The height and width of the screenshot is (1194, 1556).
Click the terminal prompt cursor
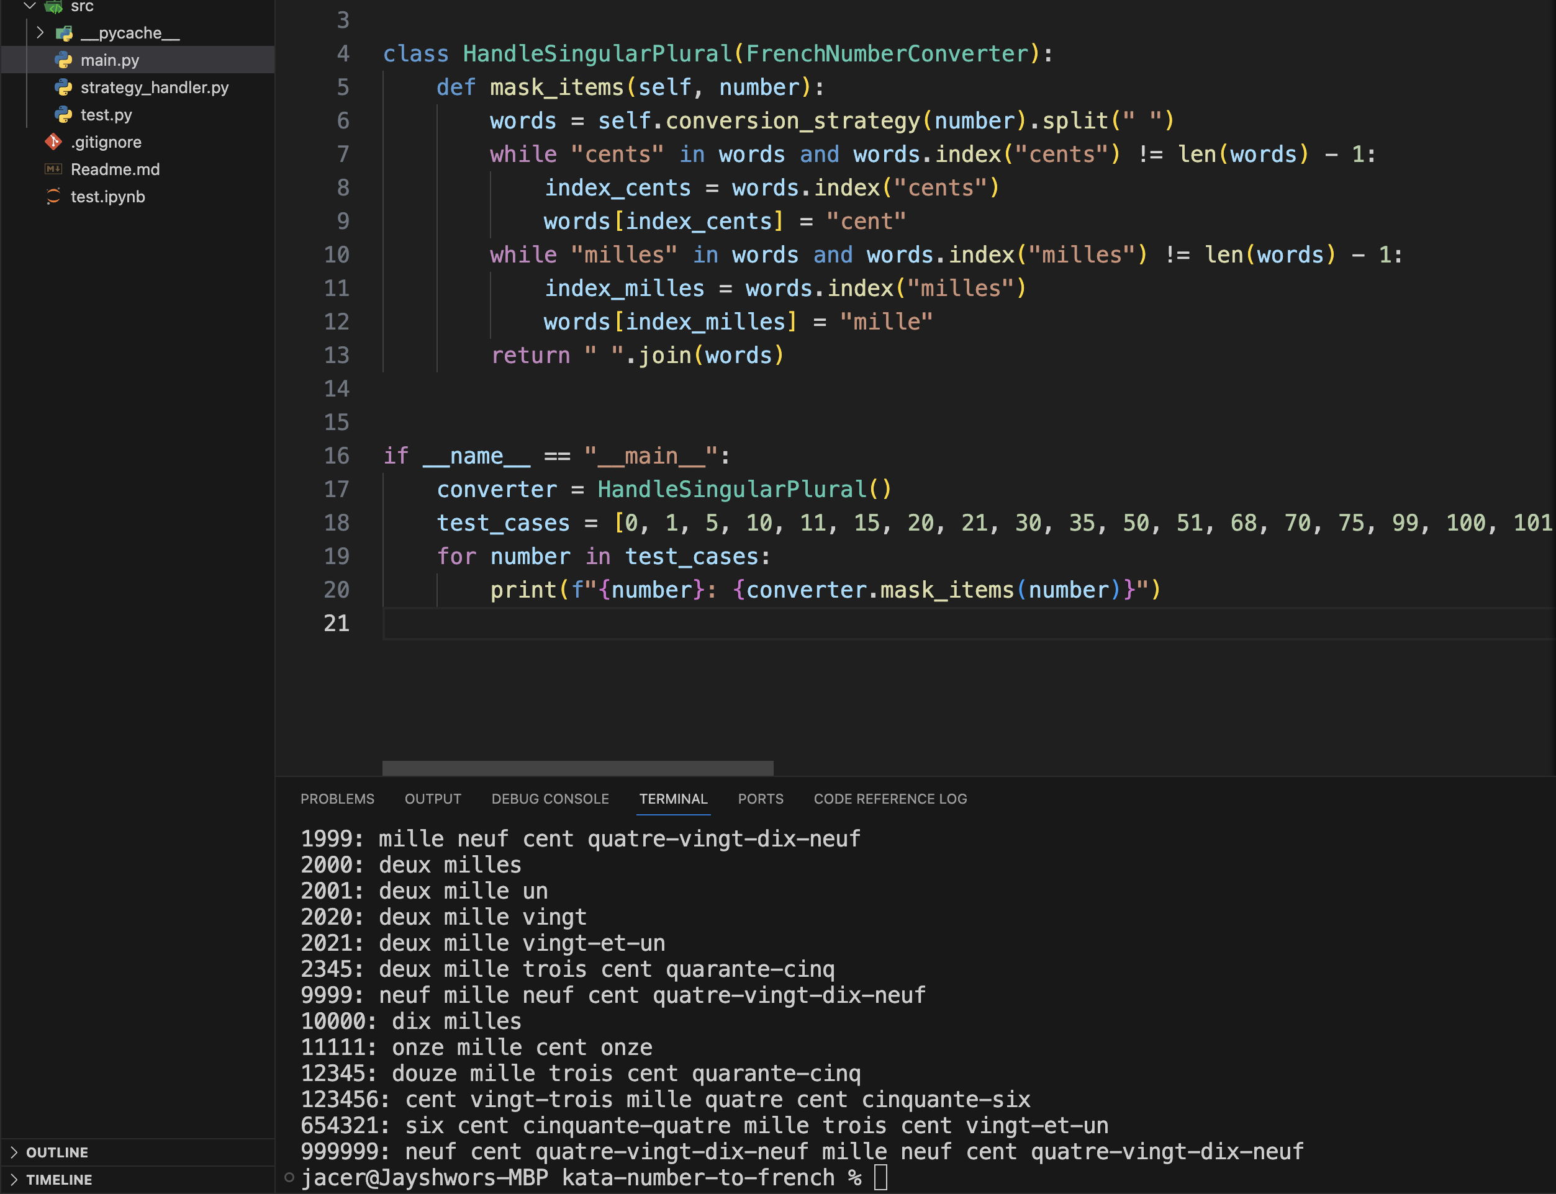[880, 1178]
